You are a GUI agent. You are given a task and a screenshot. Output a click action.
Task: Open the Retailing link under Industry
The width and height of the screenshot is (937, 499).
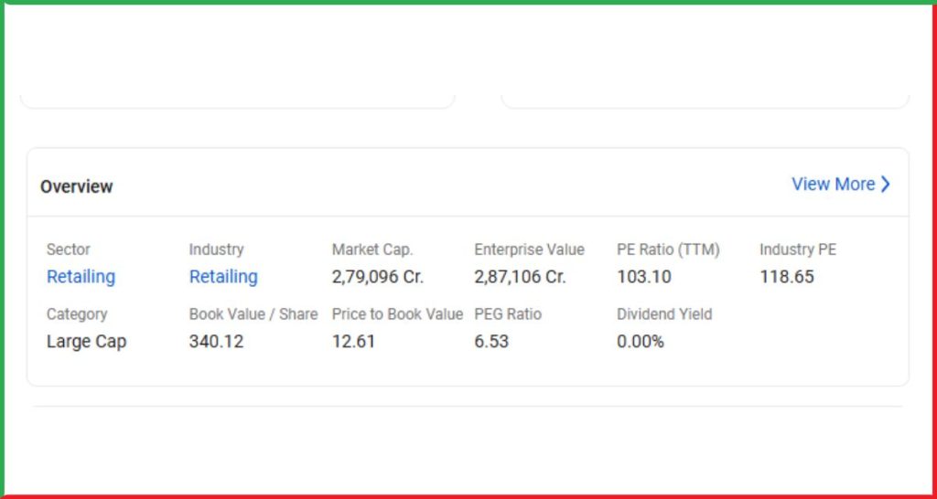(x=223, y=277)
